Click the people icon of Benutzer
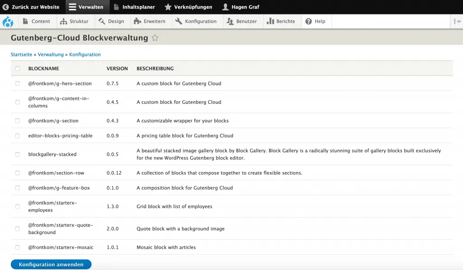Image resolution: width=463 pixels, height=270 pixels. tap(230, 21)
